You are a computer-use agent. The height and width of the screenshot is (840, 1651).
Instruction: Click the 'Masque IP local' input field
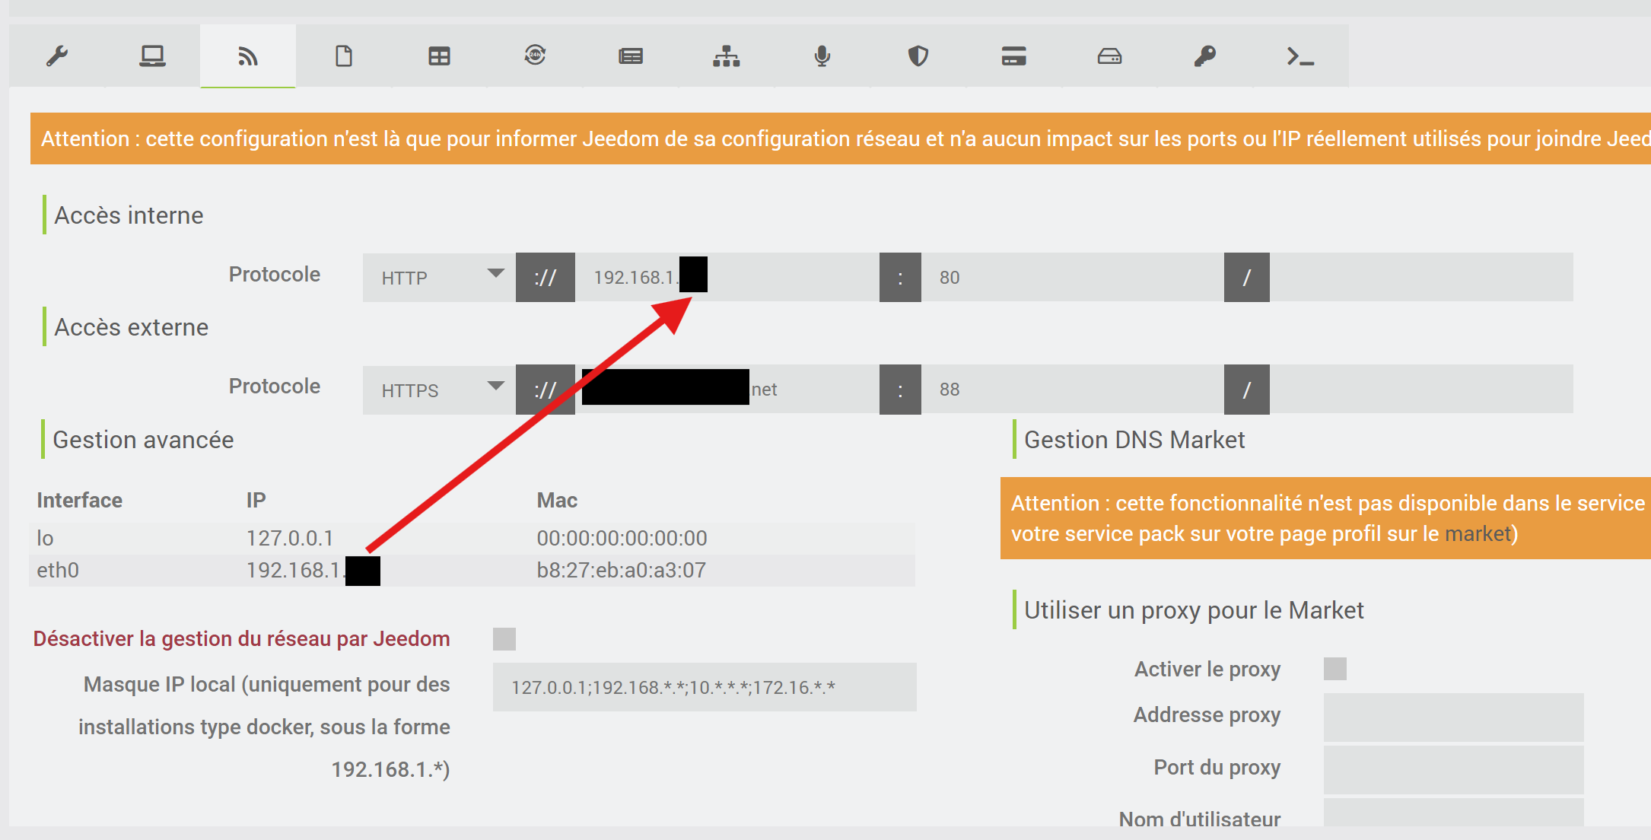(x=704, y=687)
